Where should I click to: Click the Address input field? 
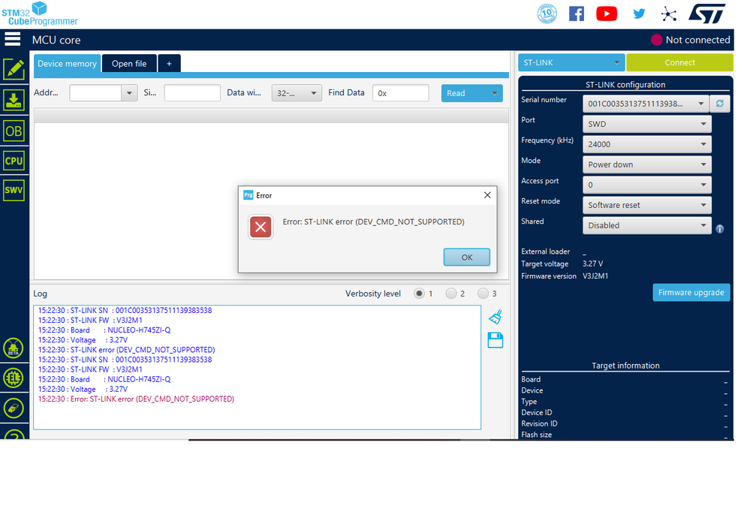tap(95, 93)
